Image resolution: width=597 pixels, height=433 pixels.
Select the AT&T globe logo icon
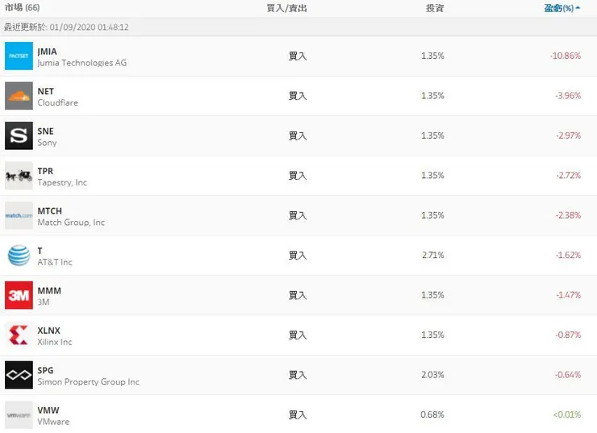pos(19,256)
